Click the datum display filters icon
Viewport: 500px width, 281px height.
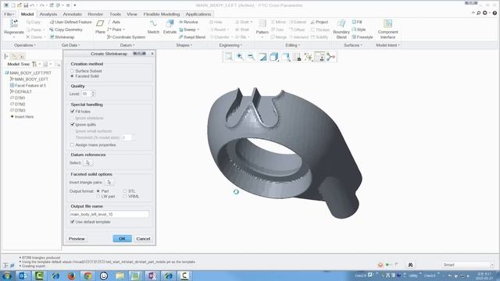click(309, 57)
